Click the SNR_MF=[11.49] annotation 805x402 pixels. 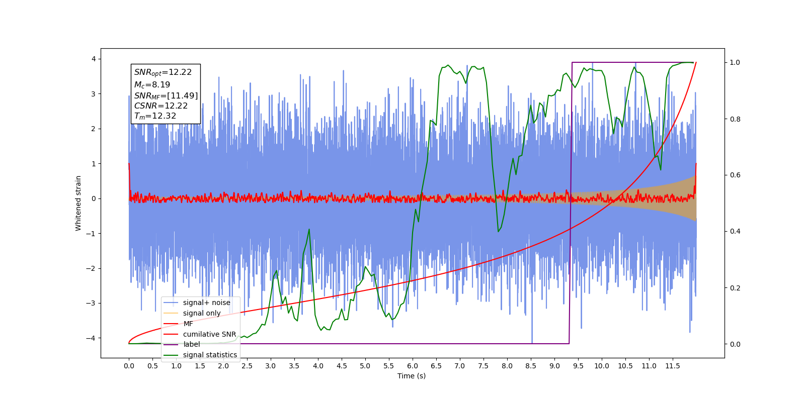(166, 95)
